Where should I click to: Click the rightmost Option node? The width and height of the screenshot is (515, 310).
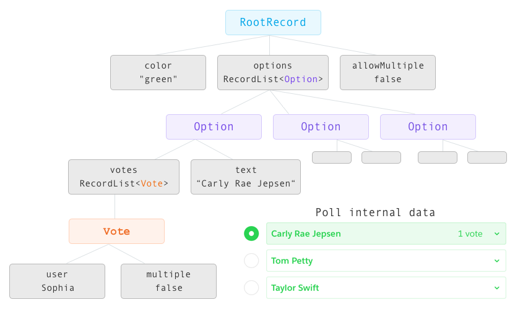pos(428,127)
